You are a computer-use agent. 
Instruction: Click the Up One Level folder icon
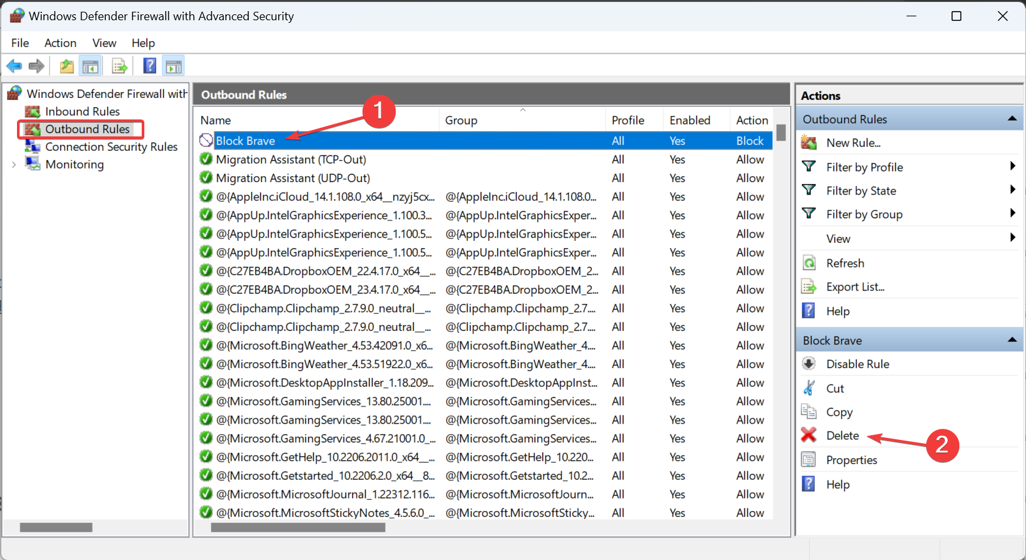[x=67, y=66]
